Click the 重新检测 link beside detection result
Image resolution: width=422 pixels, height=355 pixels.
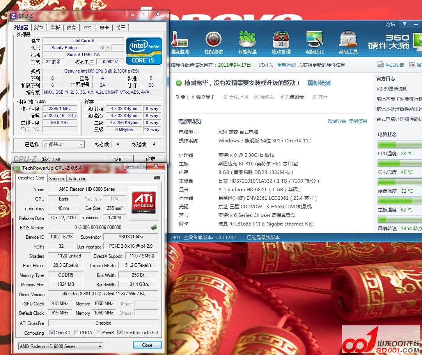point(319,83)
